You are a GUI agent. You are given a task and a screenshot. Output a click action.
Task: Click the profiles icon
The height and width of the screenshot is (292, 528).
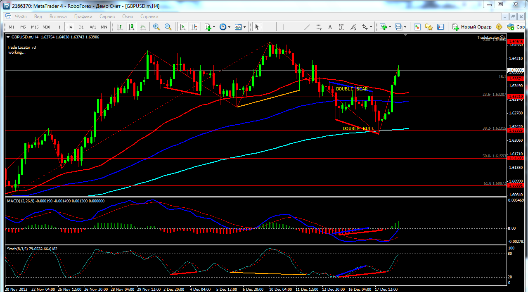point(398,27)
